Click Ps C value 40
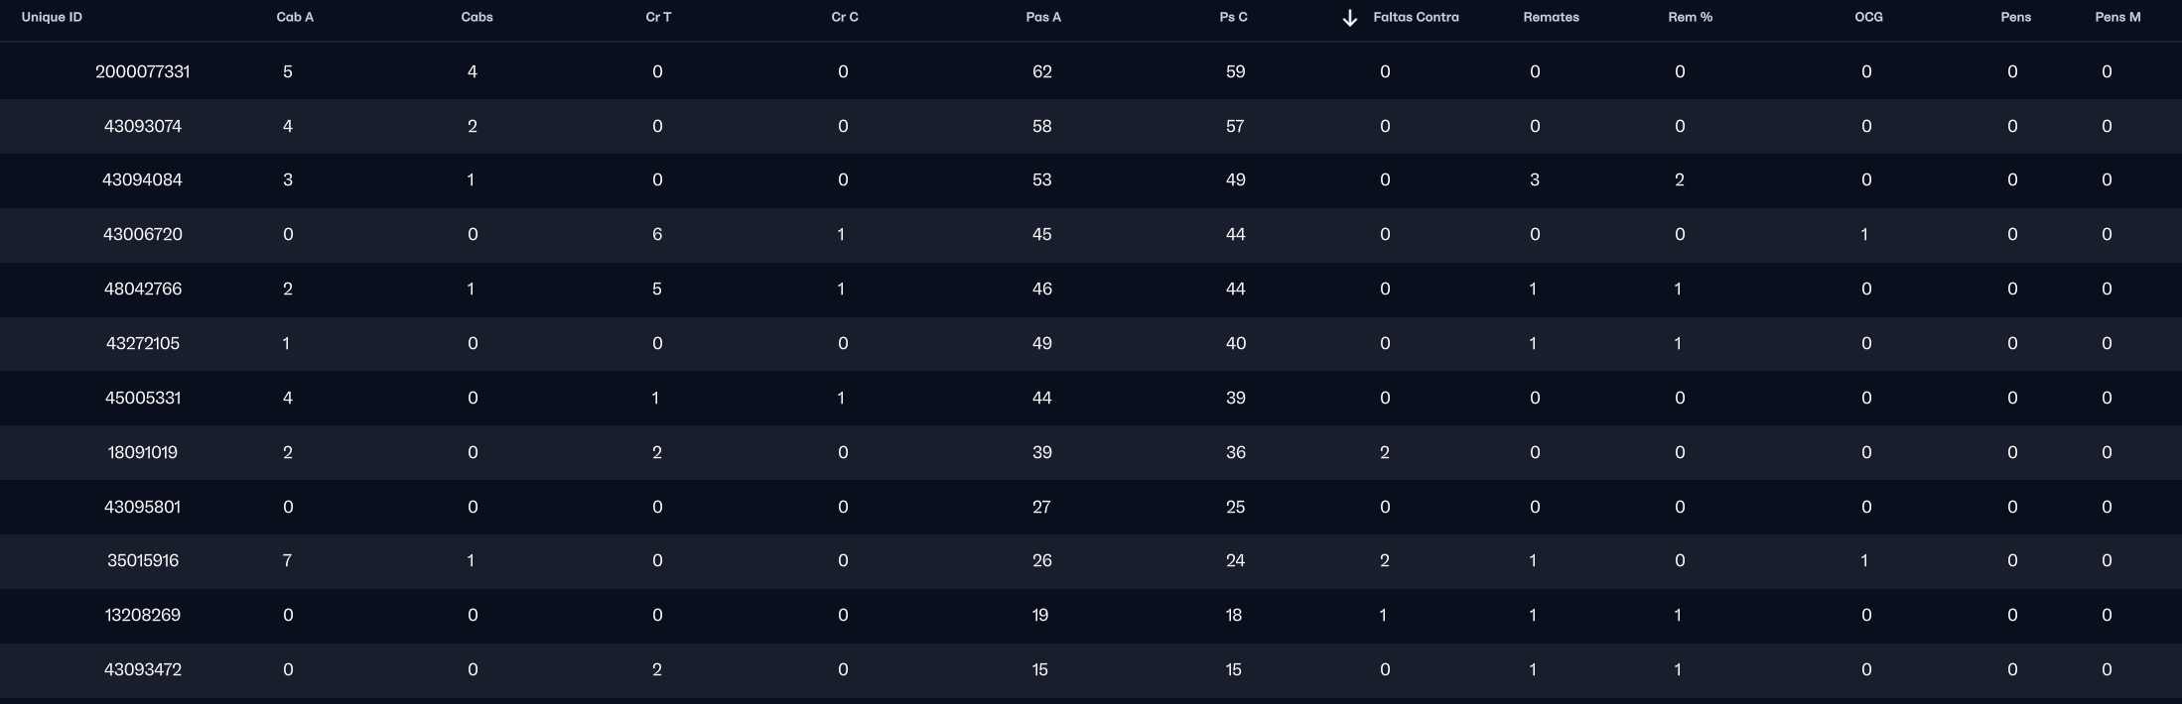This screenshot has height=704, width=2182. click(1235, 344)
